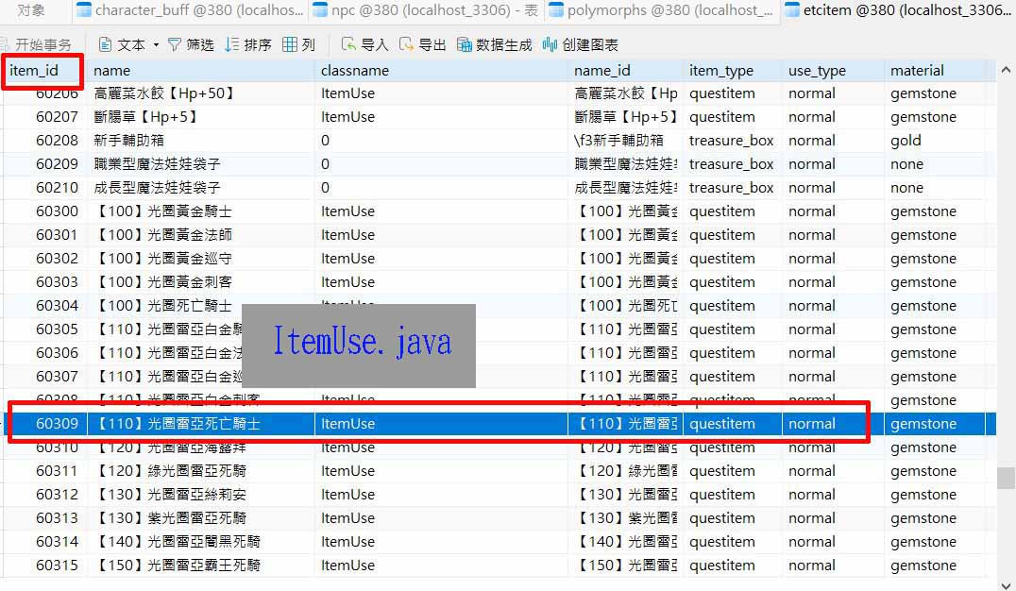Click the scroll up arrow of the table
1016x591 pixels.
pyautogui.click(x=1006, y=69)
